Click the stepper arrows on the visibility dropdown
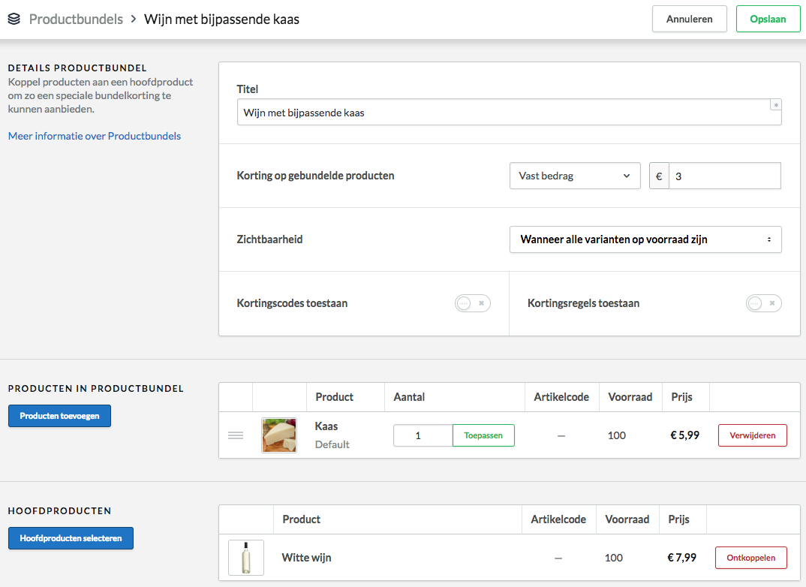The height and width of the screenshot is (587, 806). click(x=768, y=239)
